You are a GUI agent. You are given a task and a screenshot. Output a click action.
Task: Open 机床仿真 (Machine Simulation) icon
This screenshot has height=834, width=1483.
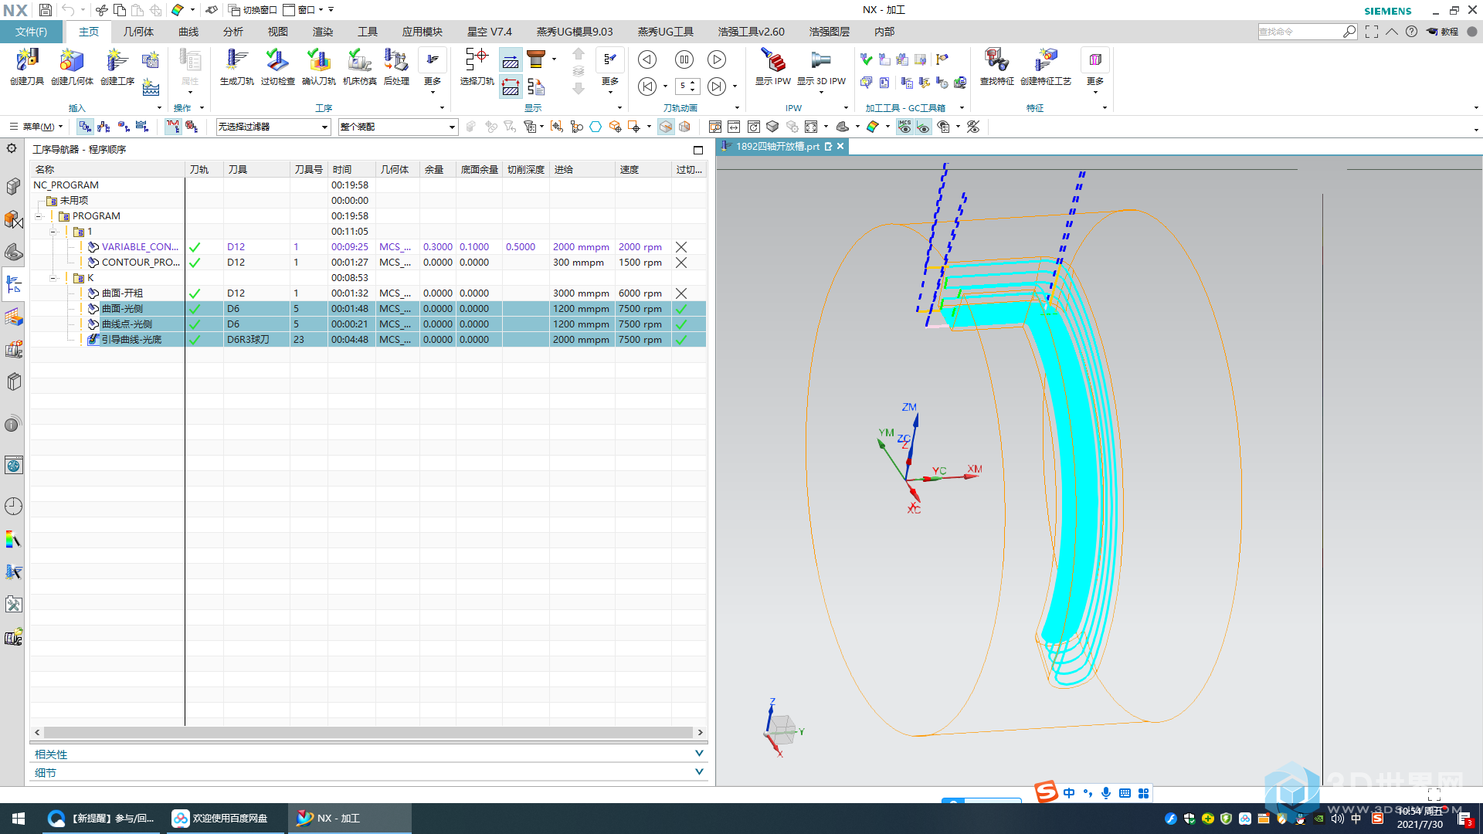tap(359, 66)
